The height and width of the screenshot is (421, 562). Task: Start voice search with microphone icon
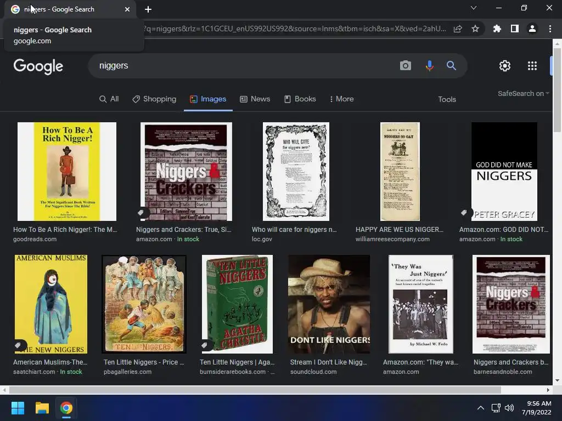pos(429,66)
